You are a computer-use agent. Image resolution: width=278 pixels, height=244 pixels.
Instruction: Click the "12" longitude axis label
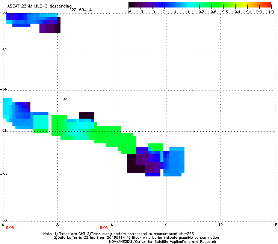click(x=221, y=225)
